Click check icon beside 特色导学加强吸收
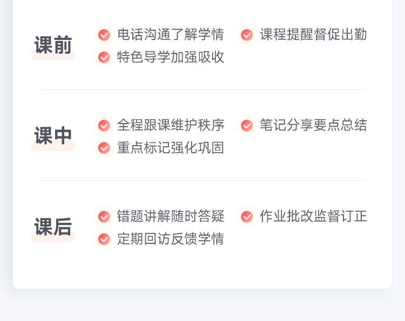This screenshot has width=405, height=321. tap(104, 57)
